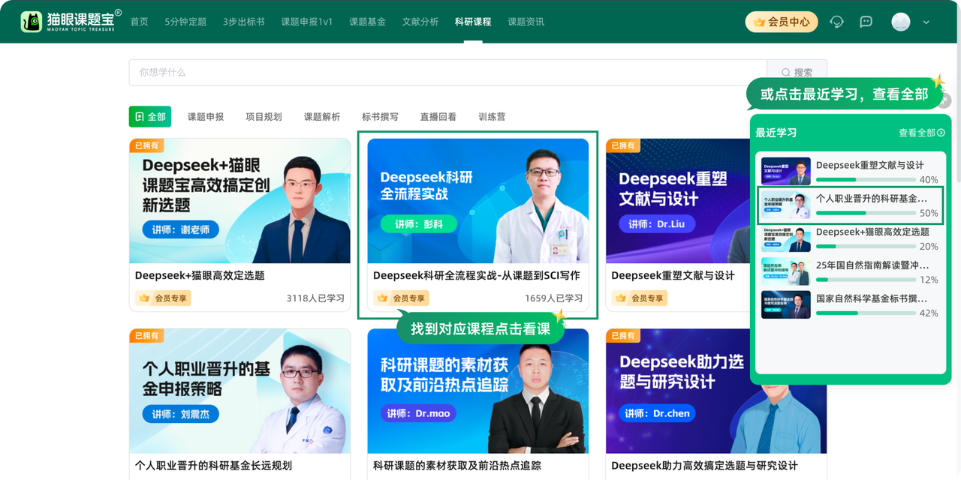Open the 5分钟定题 menu item
This screenshot has height=480, width=961.
click(x=185, y=22)
